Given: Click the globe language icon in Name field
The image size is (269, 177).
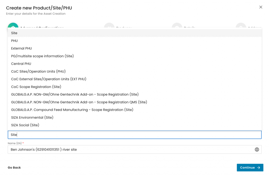Looking at the screenshot, I should (x=257, y=150).
